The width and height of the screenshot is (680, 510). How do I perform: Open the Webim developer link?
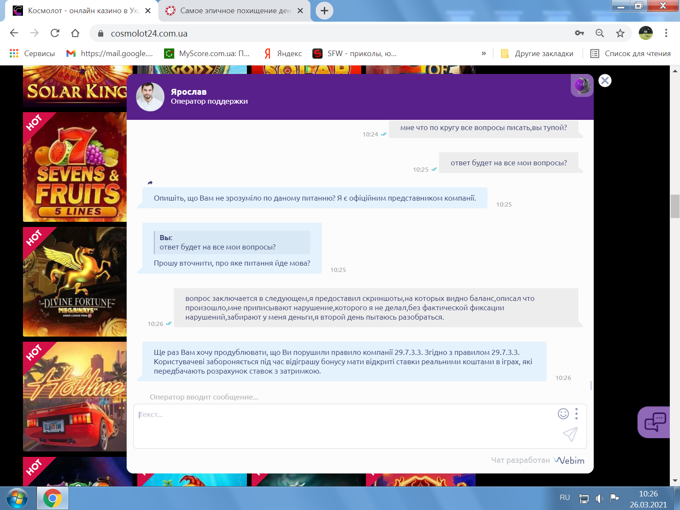tap(569, 460)
